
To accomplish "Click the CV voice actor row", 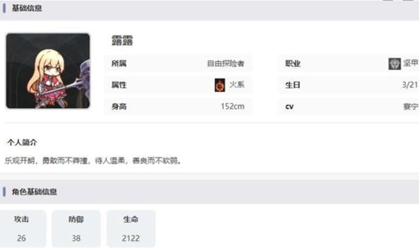I will pyautogui.click(x=348, y=106).
